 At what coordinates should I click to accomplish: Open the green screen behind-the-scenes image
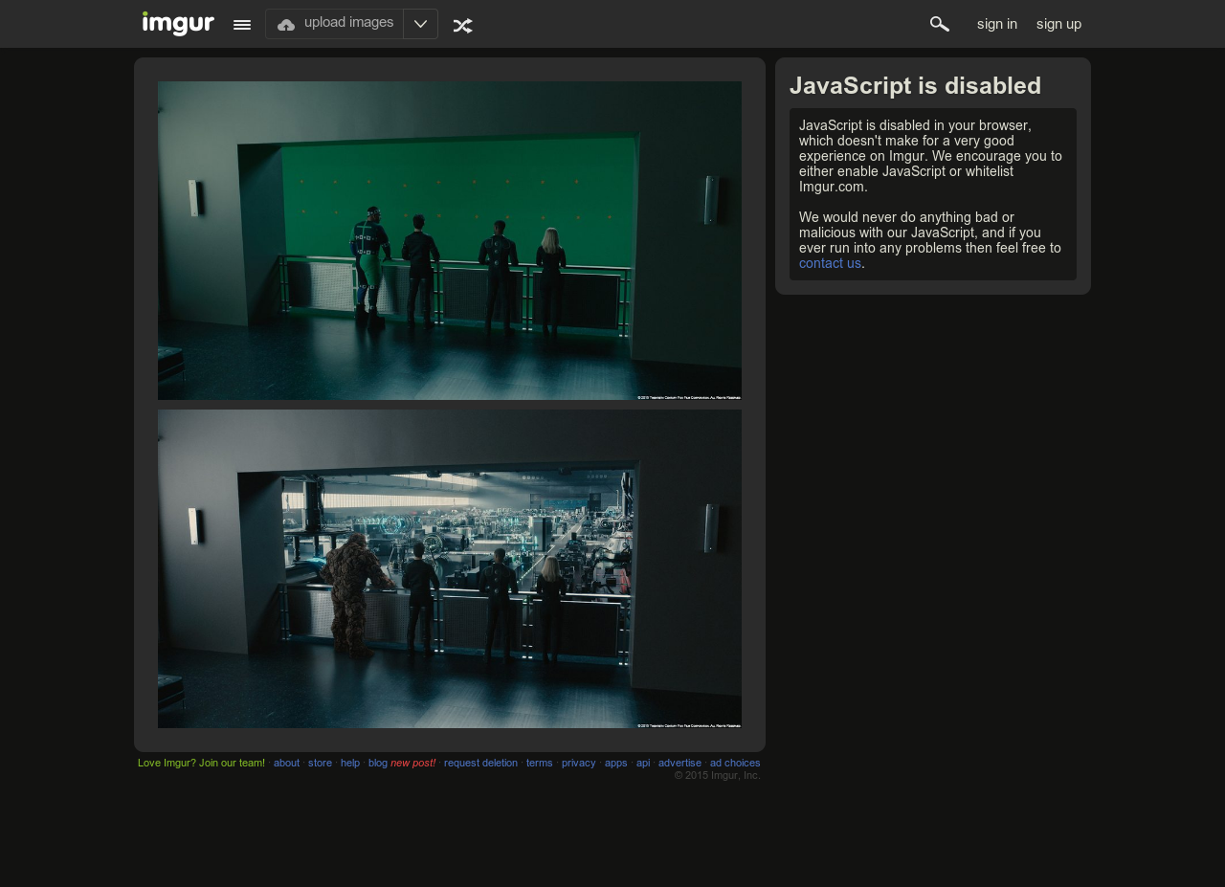pos(450,240)
